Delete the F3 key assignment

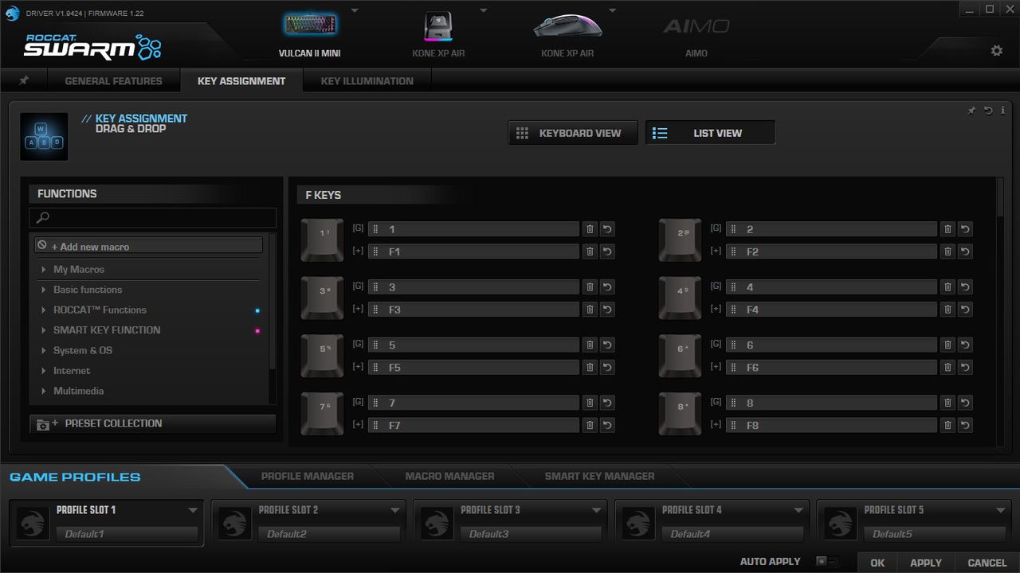tap(590, 309)
